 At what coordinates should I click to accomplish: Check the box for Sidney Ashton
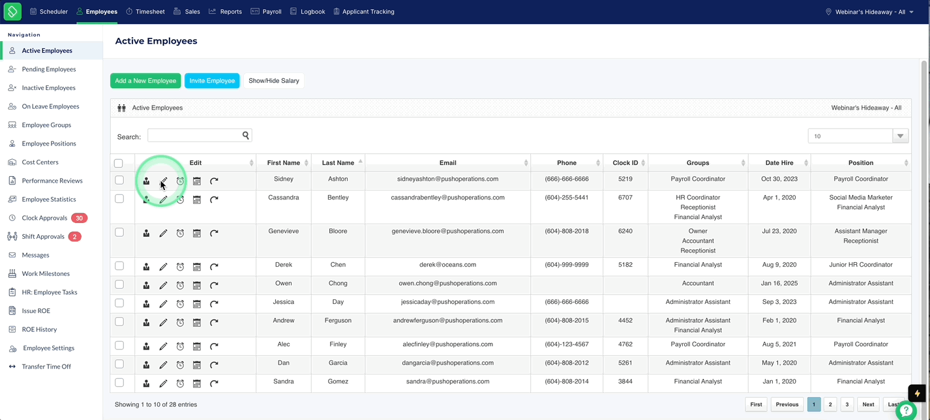119,180
